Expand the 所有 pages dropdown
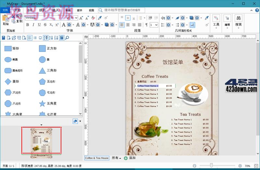The width and height of the screenshot is (260, 170). pyautogui.click(x=116, y=158)
